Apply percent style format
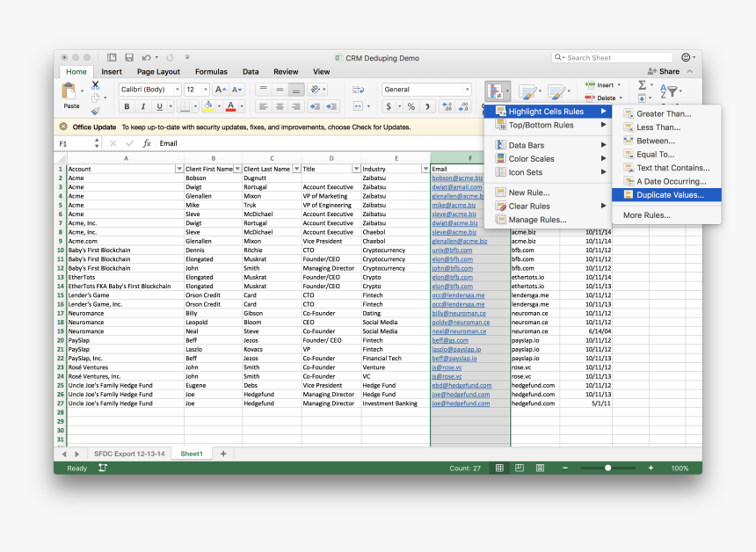The height and width of the screenshot is (552, 756). (411, 106)
